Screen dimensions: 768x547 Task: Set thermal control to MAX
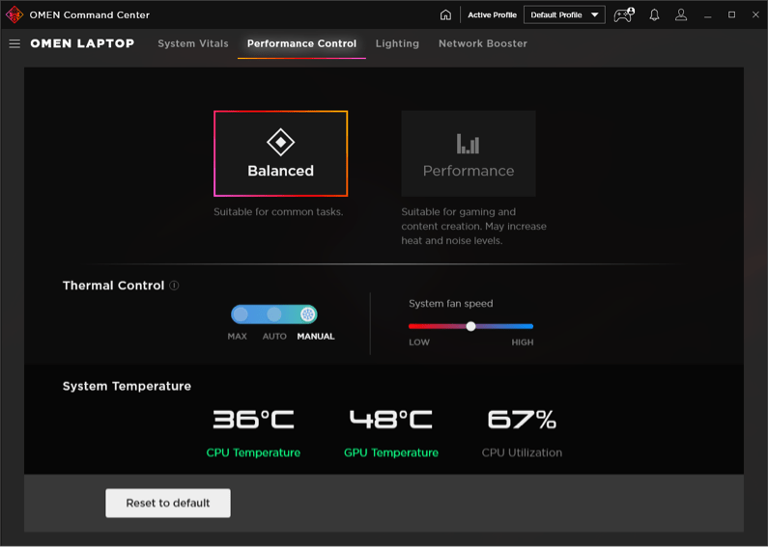(241, 315)
